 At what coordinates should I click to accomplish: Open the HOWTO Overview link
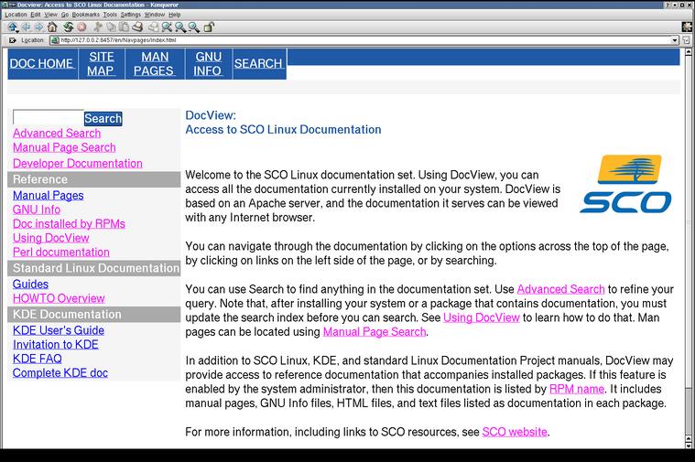click(x=59, y=298)
